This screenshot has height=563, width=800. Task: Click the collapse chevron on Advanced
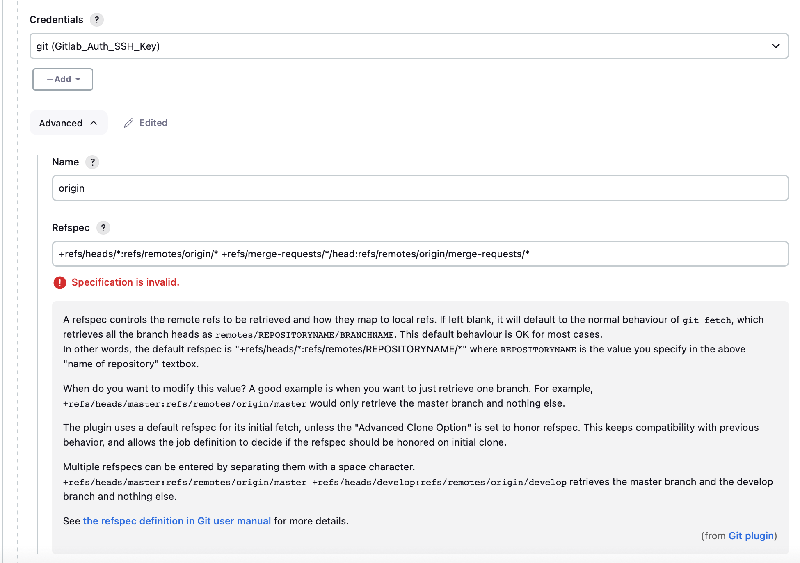click(x=94, y=122)
